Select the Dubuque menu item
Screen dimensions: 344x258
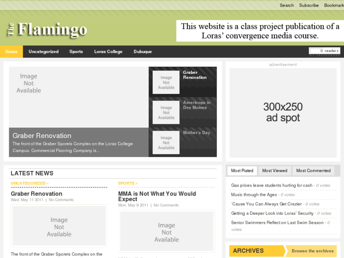tap(142, 52)
